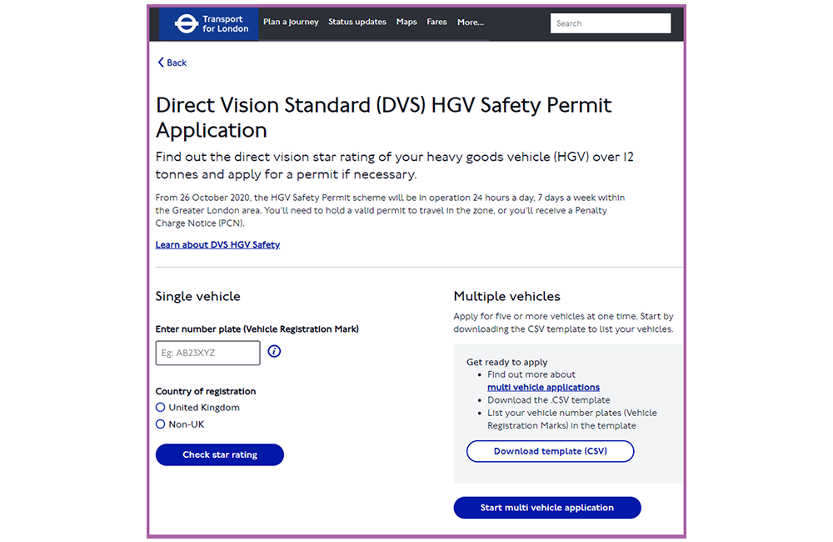
Task: Download the CSV template
Action: click(x=550, y=451)
